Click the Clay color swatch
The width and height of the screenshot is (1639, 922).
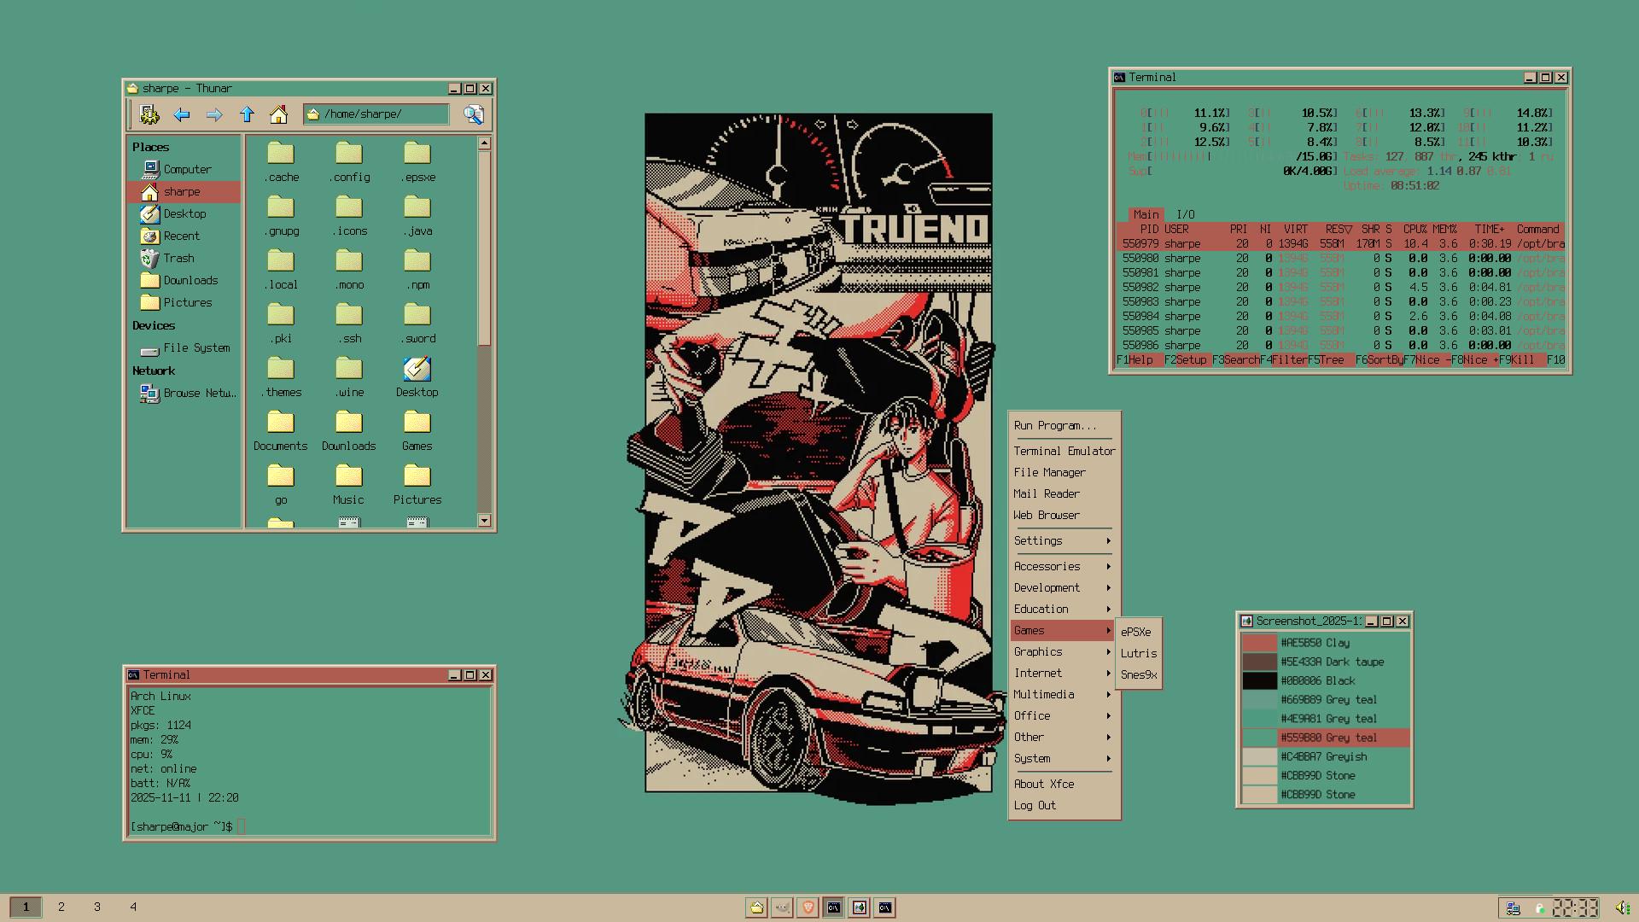[x=1259, y=643]
